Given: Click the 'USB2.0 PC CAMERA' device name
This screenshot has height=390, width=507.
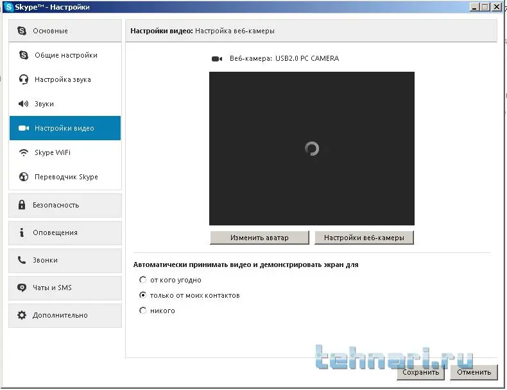Looking at the screenshot, I should [x=307, y=58].
